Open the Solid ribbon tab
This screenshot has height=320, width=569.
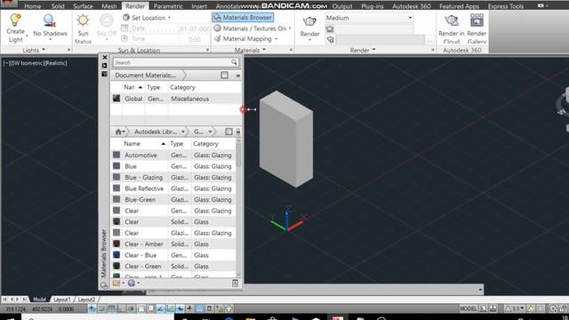(58, 6)
